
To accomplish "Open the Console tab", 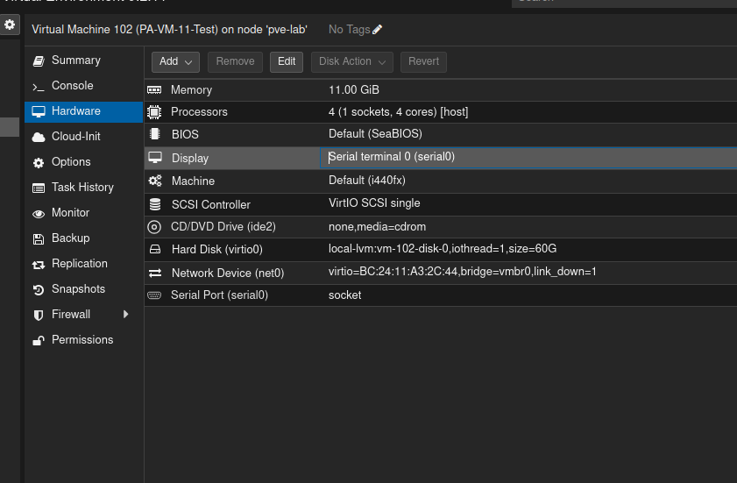I will coord(83,86).
